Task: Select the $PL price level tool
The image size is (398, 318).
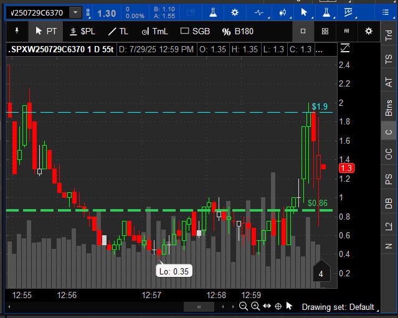Action: [82, 30]
